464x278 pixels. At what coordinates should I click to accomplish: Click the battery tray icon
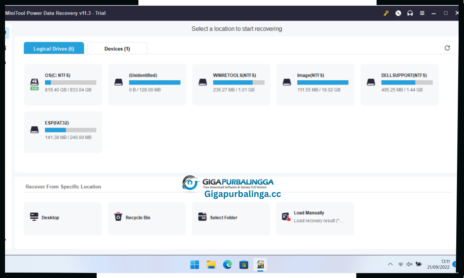point(419,264)
